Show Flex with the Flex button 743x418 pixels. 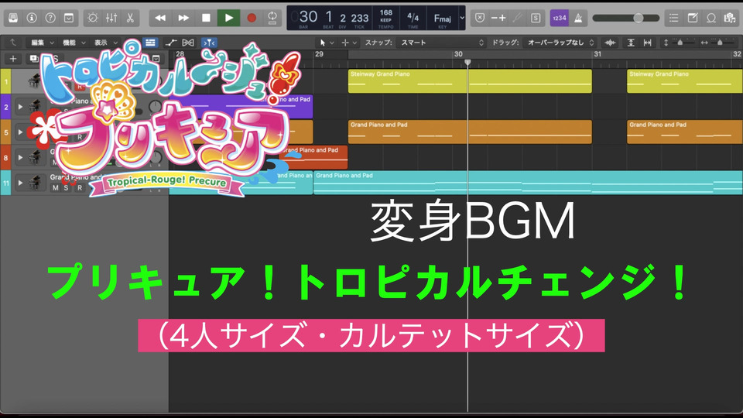click(x=188, y=43)
